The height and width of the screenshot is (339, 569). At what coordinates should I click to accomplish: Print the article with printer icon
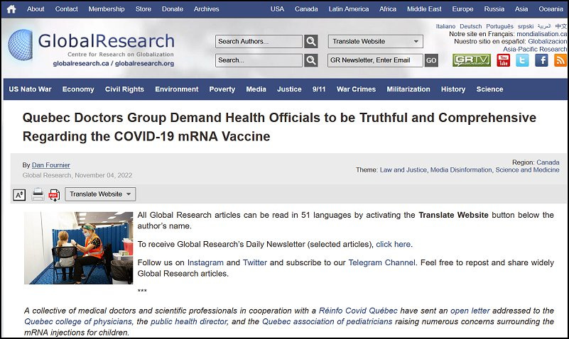[x=38, y=194]
